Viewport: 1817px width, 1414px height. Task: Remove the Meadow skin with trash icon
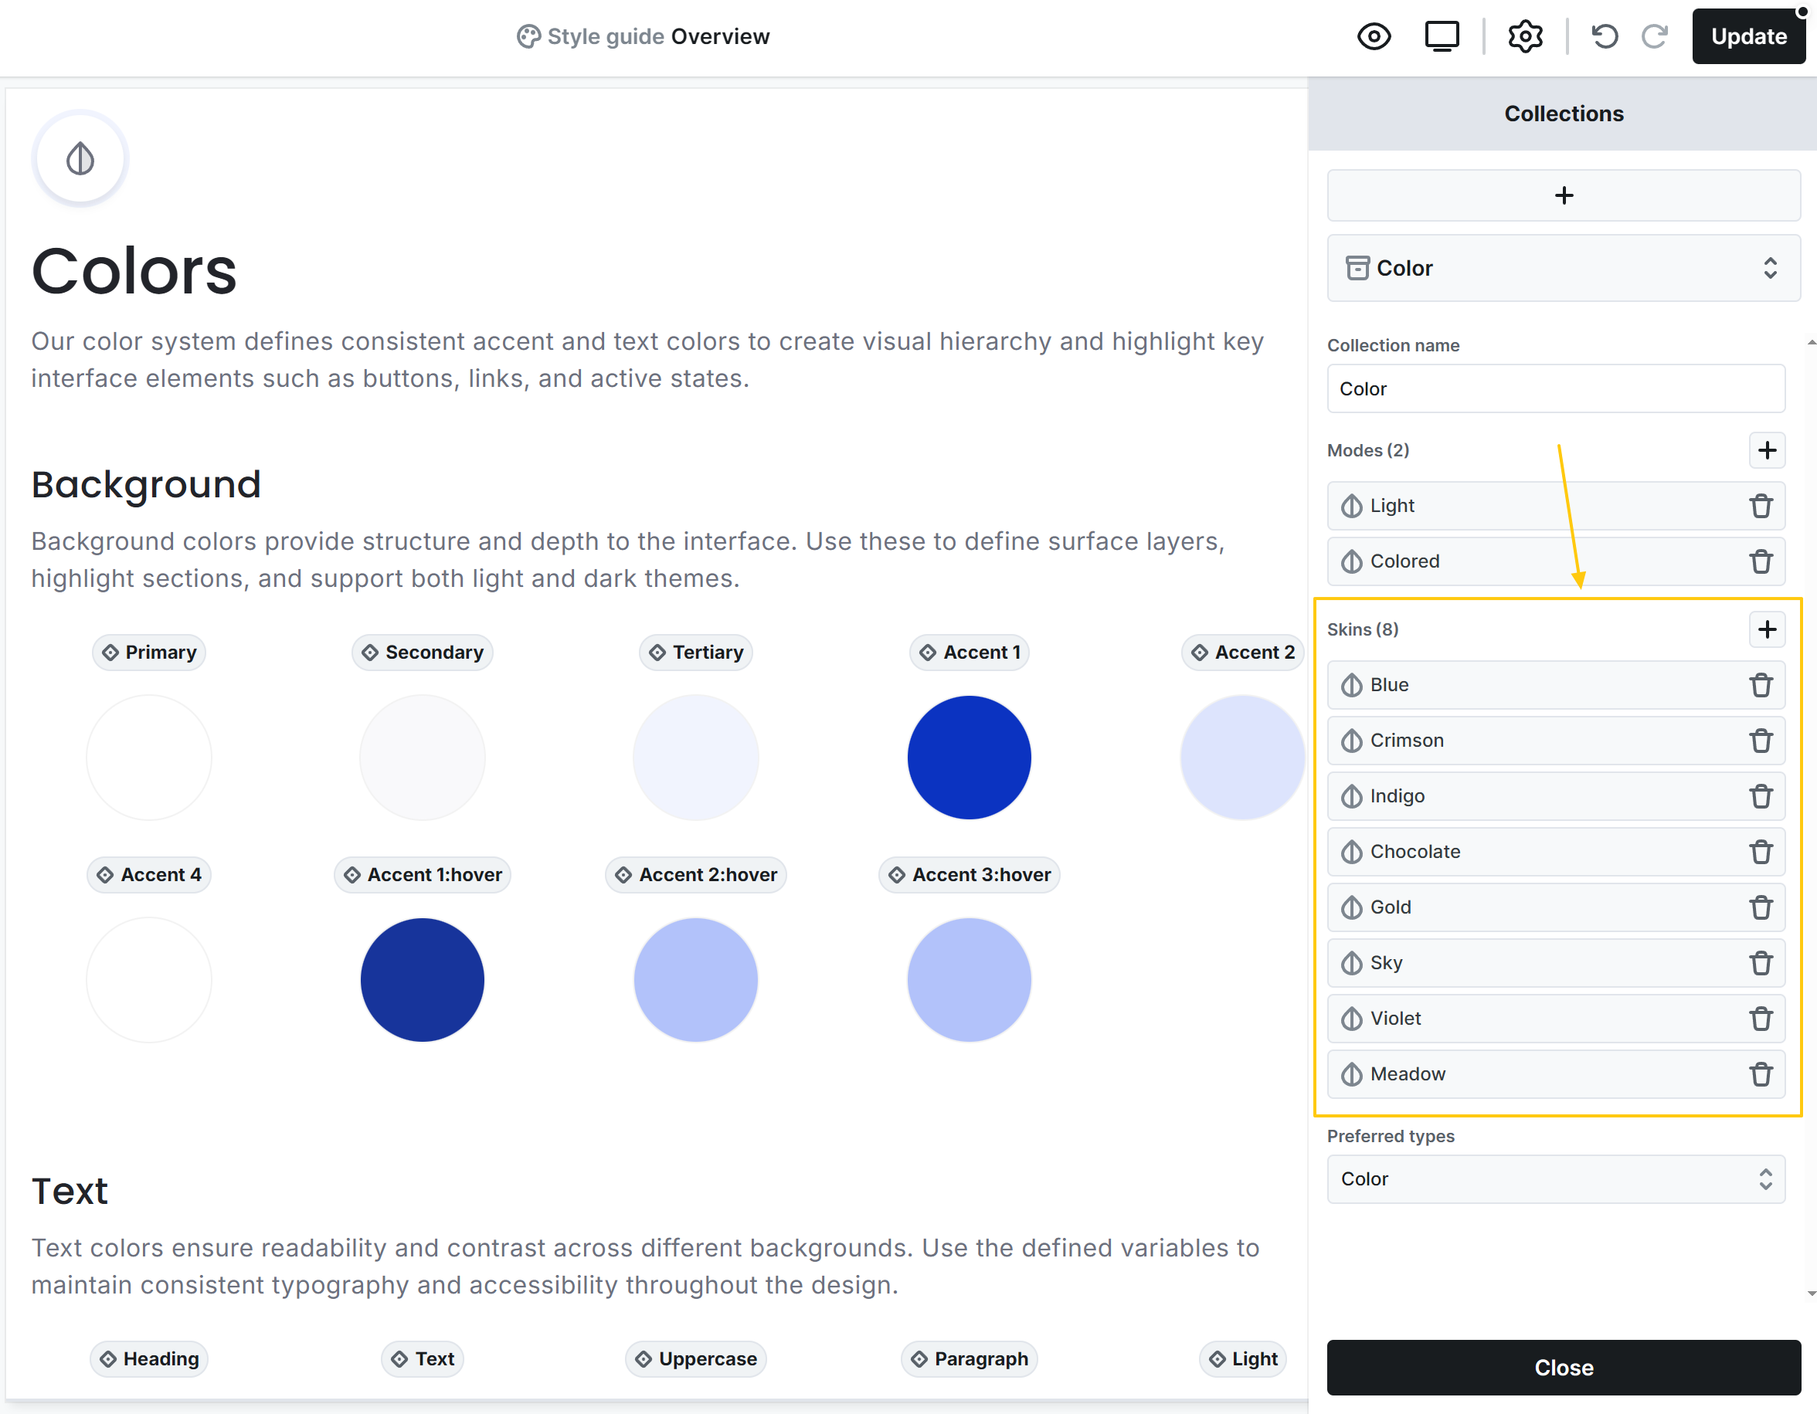pyautogui.click(x=1761, y=1073)
